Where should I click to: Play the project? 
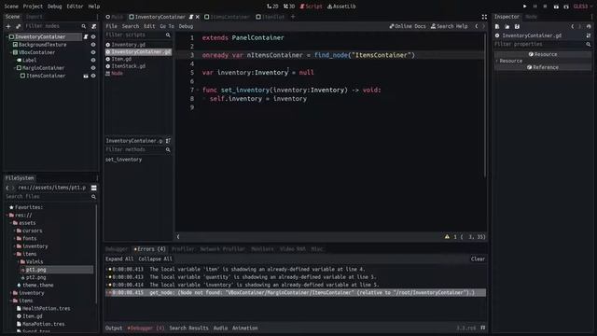click(x=524, y=7)
